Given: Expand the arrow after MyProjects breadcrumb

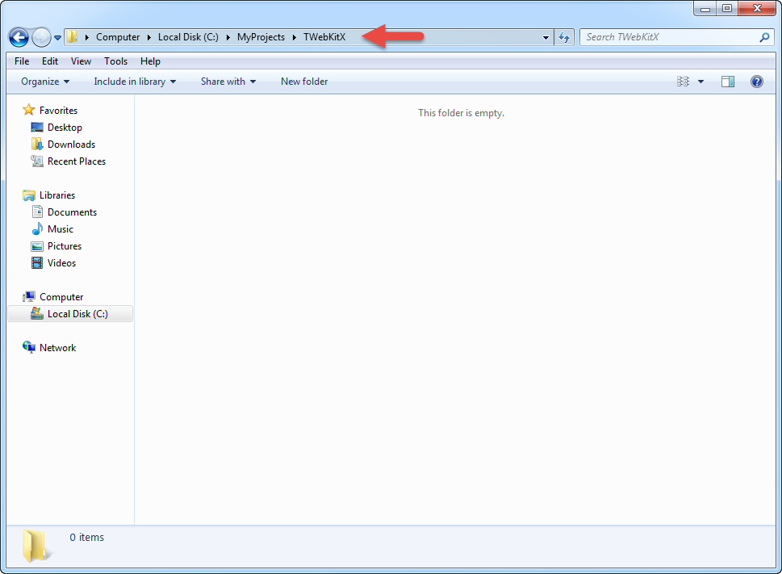Looking at the screenshot, I should click(x=295, y=37).
